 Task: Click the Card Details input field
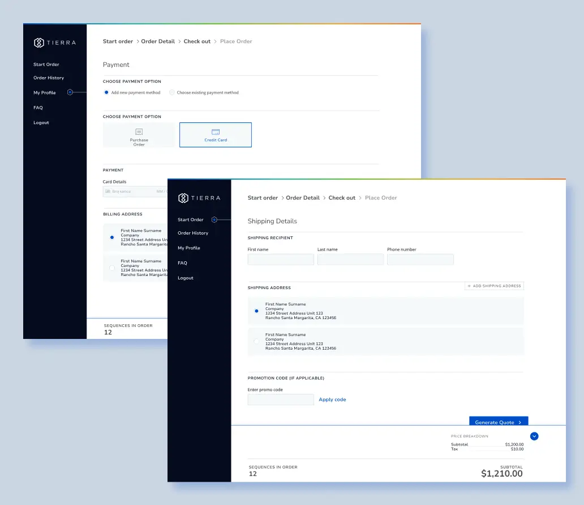click(x=135, y=192)
